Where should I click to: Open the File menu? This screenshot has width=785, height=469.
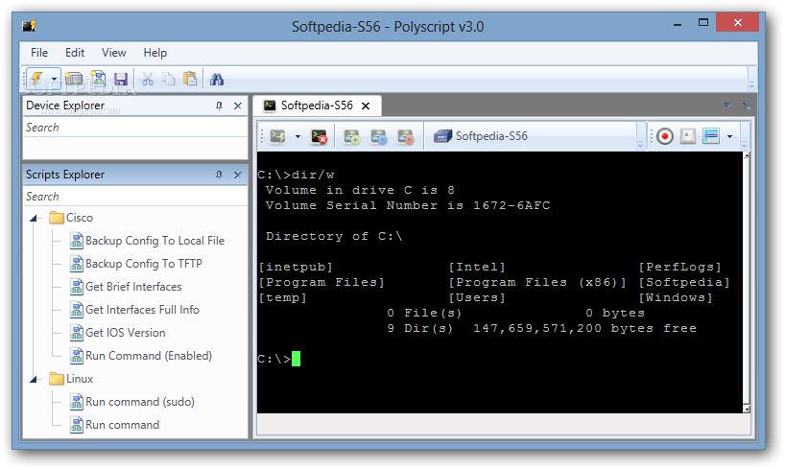click(39, 53)
